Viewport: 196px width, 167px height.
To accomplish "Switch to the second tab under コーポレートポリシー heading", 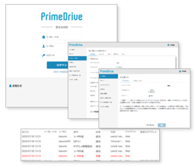I will (x=102, y=54).
